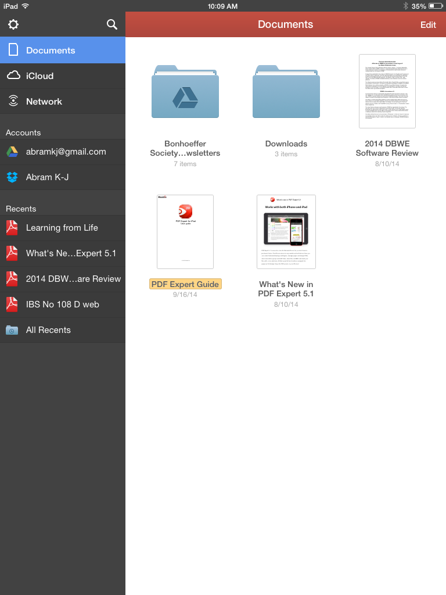Select Documents in the sidebar
Viewport: 446px width, 595px height.
point(62,51)
